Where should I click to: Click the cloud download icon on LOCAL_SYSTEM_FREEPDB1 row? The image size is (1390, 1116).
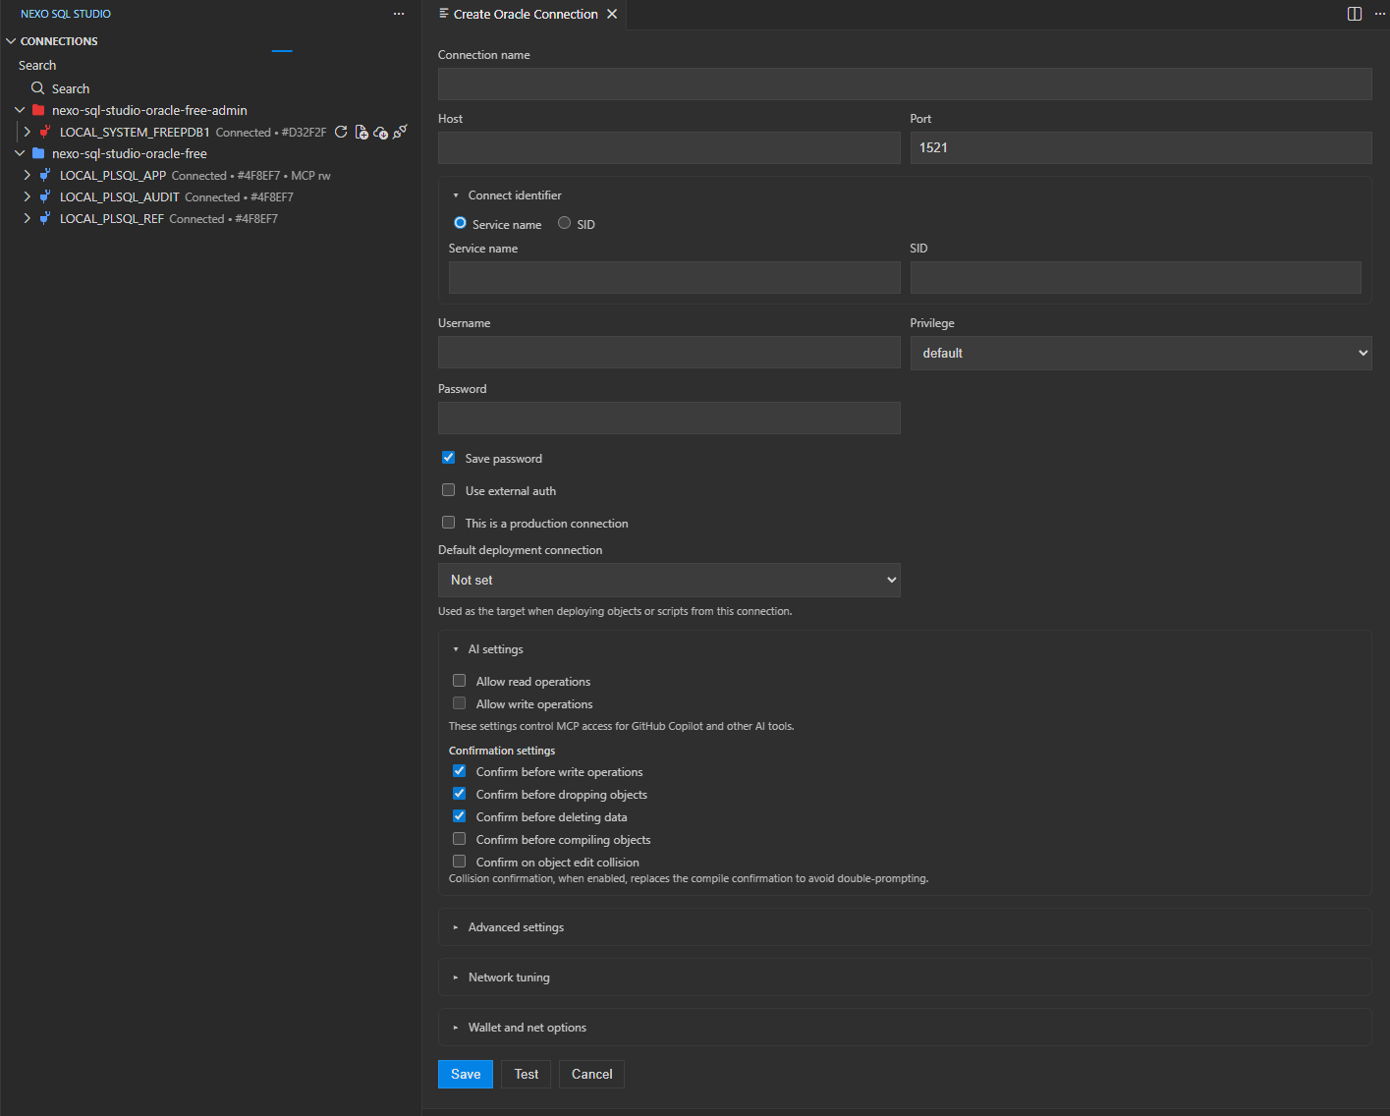click(x=381, y=132)
